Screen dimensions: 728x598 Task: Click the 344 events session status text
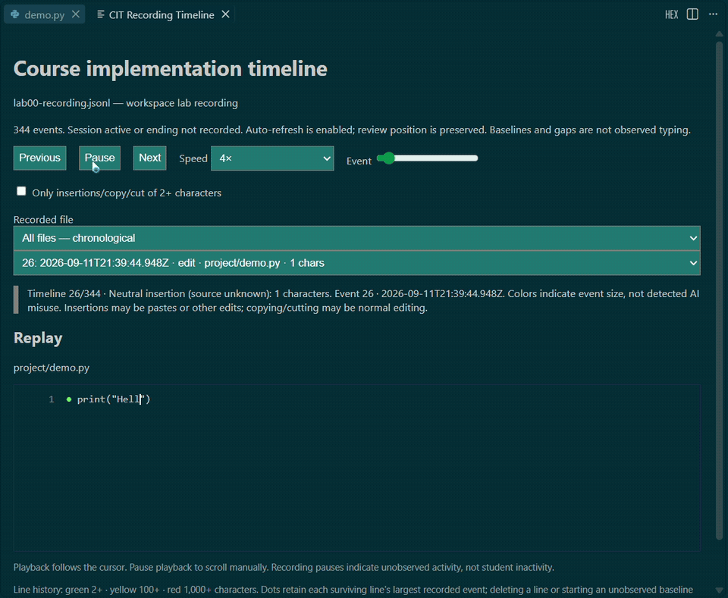tap(352, 130)
